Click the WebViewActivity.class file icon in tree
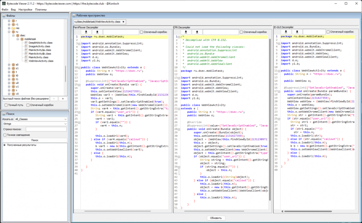Screen dimensions: 362x223 [26, 61]
